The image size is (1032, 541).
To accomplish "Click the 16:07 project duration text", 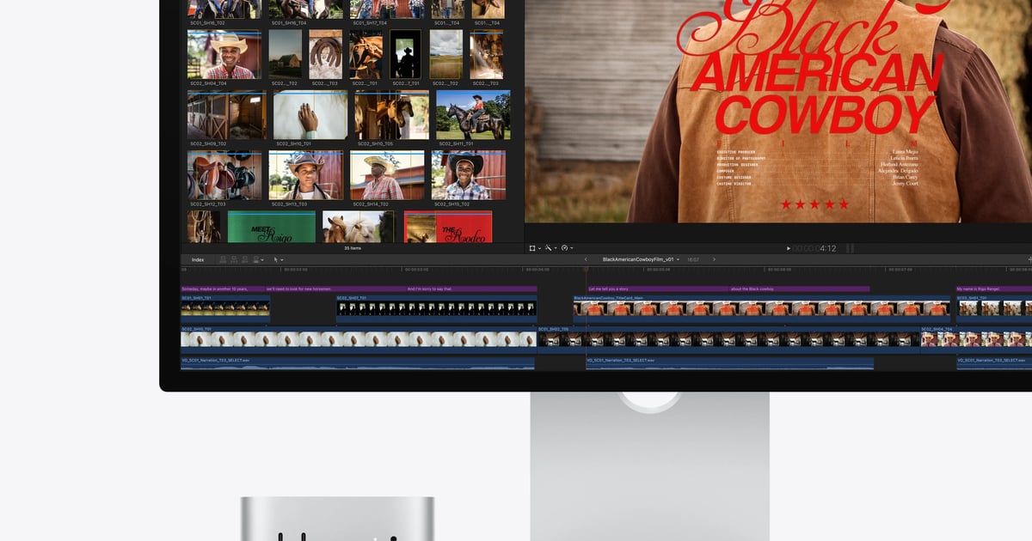I will [x=693, y=259].
